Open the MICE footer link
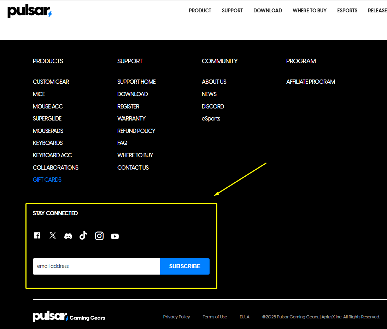This screenshot has width=387, height=329. coord(39,94)
